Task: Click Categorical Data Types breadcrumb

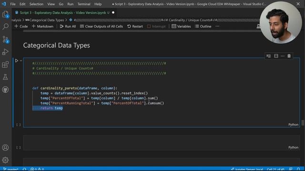Action: tap(45, 20)
